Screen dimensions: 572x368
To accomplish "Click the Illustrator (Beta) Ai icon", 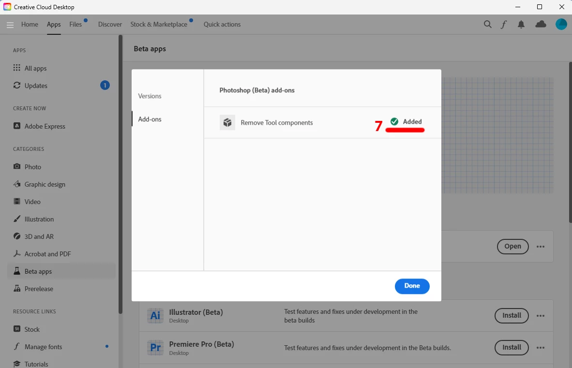I will (155, 316).
